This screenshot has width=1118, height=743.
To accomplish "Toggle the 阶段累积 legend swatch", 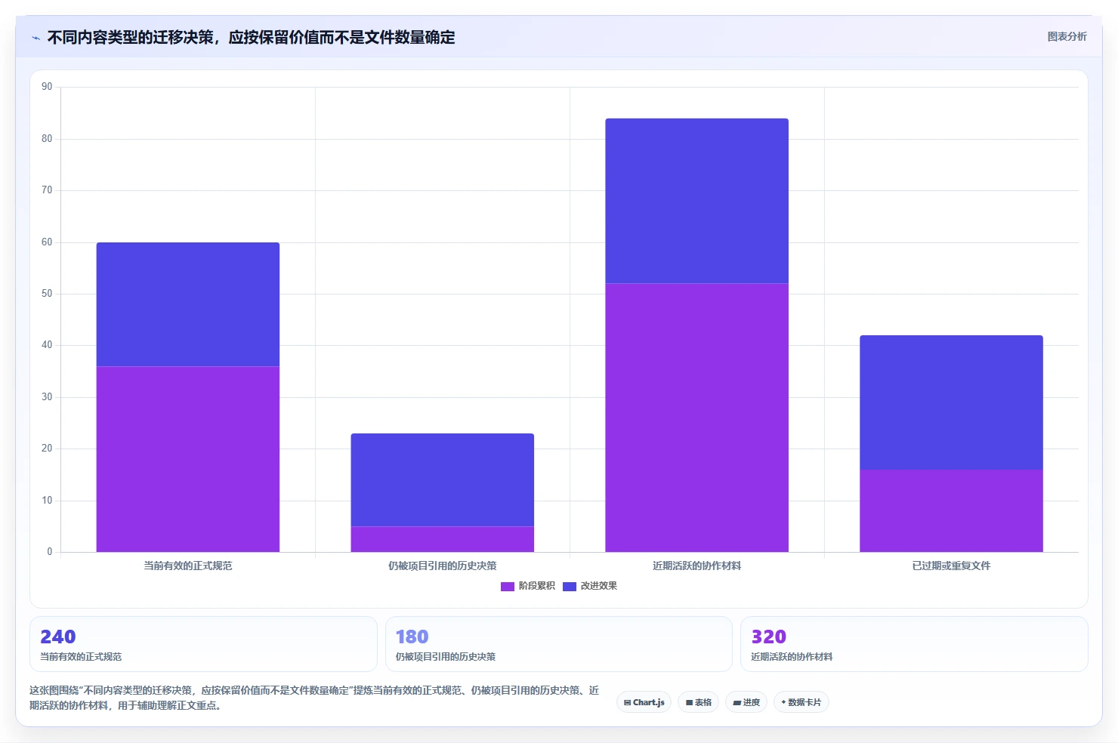I will click(x=508, y=586).
